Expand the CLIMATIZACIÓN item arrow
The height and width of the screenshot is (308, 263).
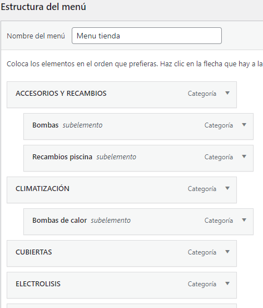click(x=227, y=188)
